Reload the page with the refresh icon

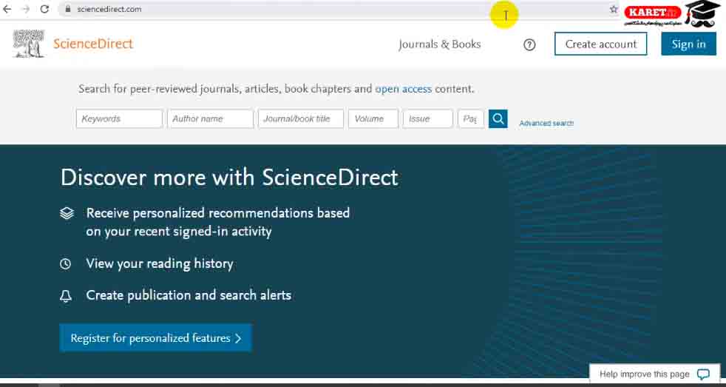click(x=44, y=9)
